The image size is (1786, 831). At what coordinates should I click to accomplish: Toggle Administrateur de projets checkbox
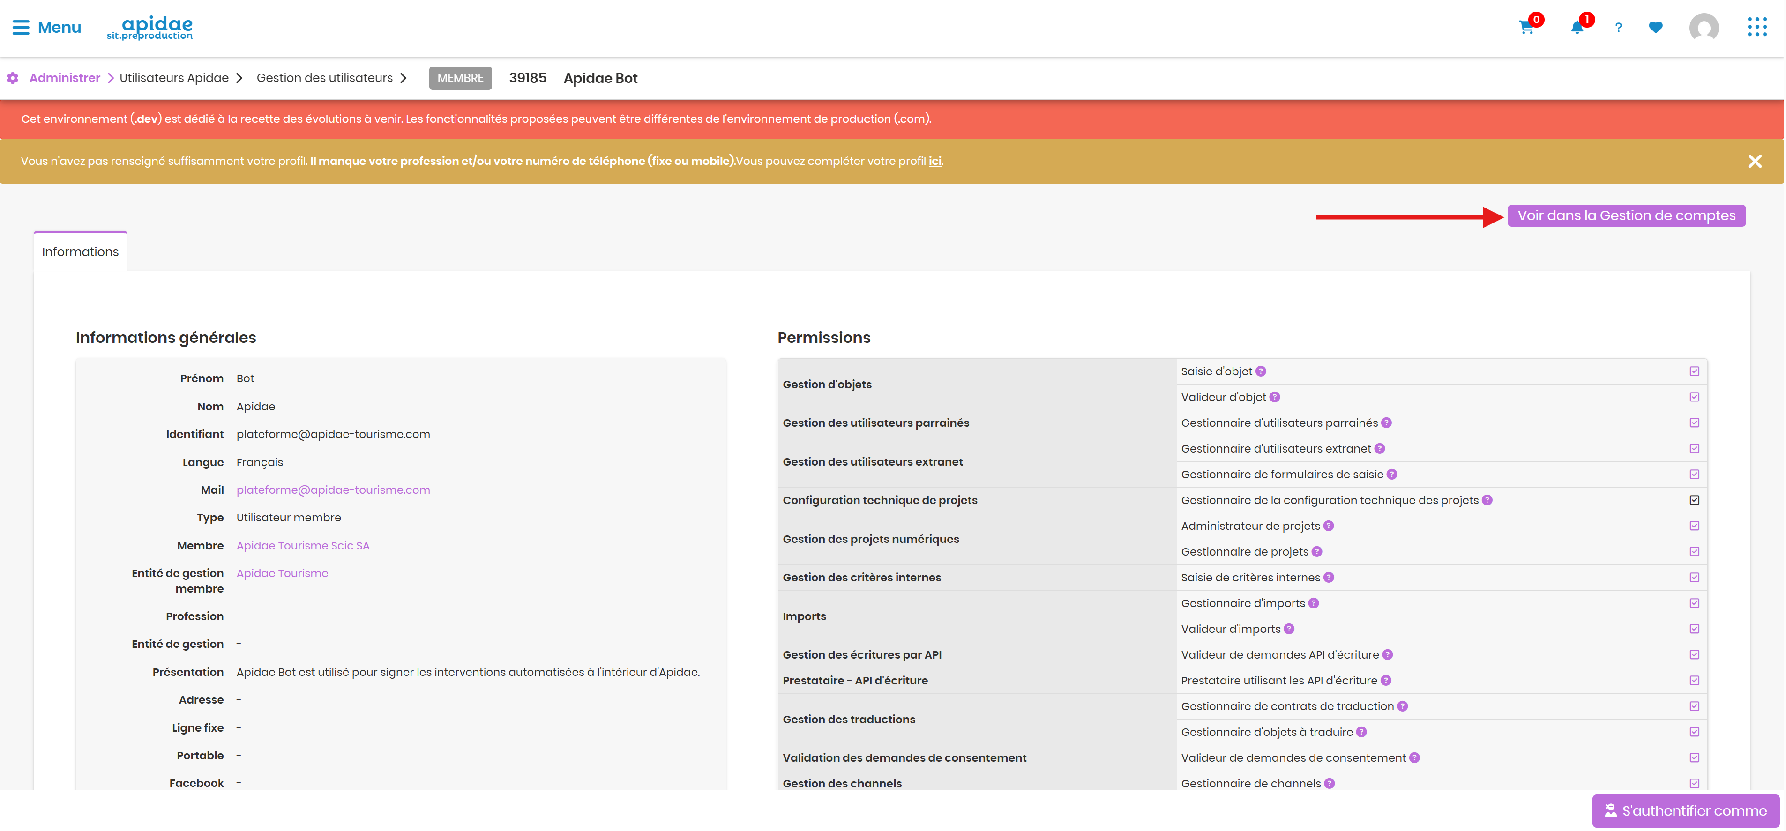1695,526
